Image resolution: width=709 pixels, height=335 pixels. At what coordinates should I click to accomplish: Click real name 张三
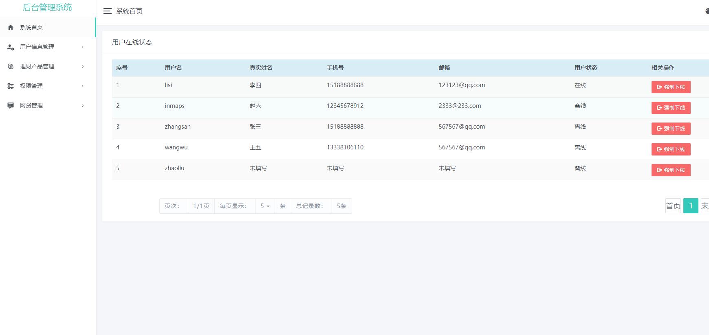tap(255, 127)
